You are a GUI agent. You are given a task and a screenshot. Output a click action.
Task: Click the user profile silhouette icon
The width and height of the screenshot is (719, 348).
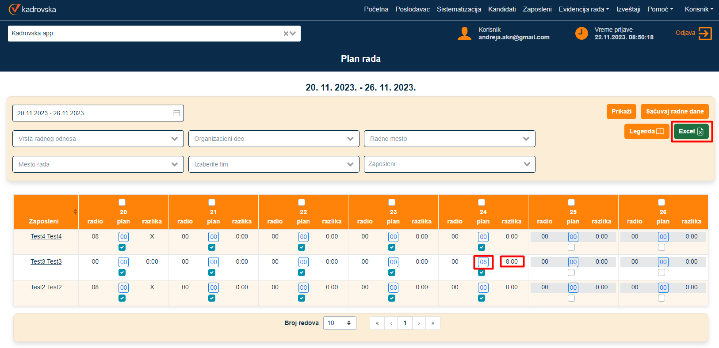[464, 34]
